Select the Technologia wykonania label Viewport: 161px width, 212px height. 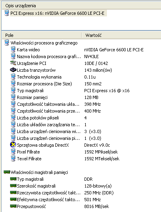(x=39, y=77)
